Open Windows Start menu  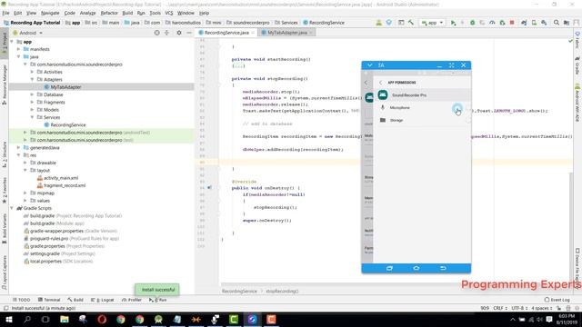[8, 319]
